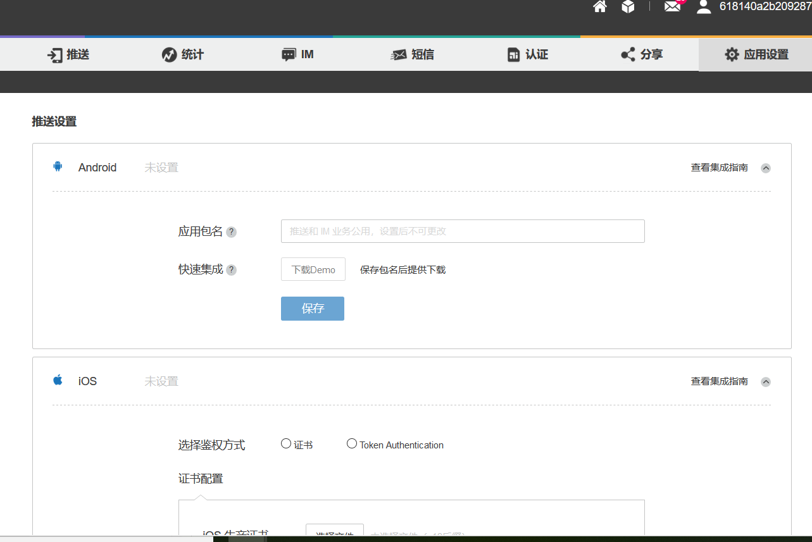Click the home icon in top bar
Viewport: 812px width, 542px height.
click(x=599, y=8)
